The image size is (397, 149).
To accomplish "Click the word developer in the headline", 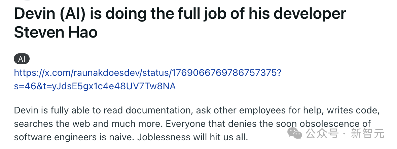I will click(310, 14).
